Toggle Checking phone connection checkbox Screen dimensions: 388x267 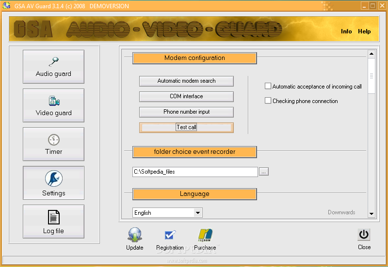tap(268, 101)
